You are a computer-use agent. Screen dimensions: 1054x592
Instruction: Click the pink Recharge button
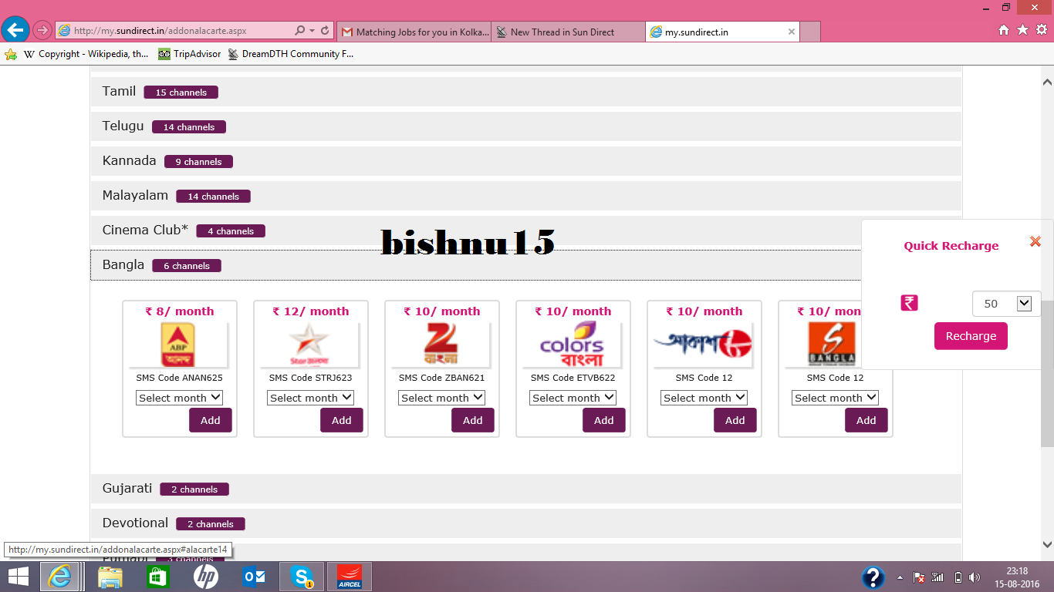point(971,336)
